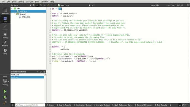The width and height of the screenshot is (190, 107).
Task: Split the Projects sidebar panel
Action: (41, 5)
